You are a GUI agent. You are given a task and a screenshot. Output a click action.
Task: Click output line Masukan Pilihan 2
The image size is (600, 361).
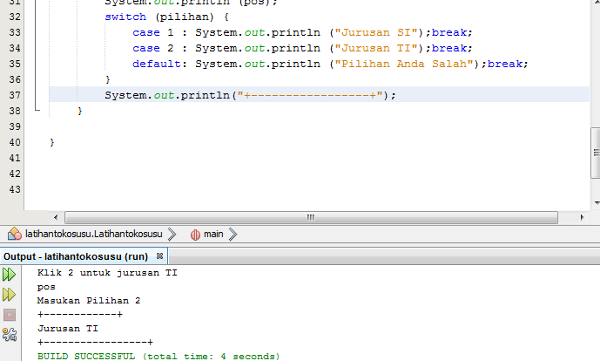pos(89,301)
